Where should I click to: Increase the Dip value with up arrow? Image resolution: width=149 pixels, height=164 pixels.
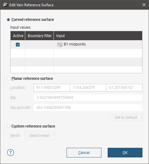[140, 96]
